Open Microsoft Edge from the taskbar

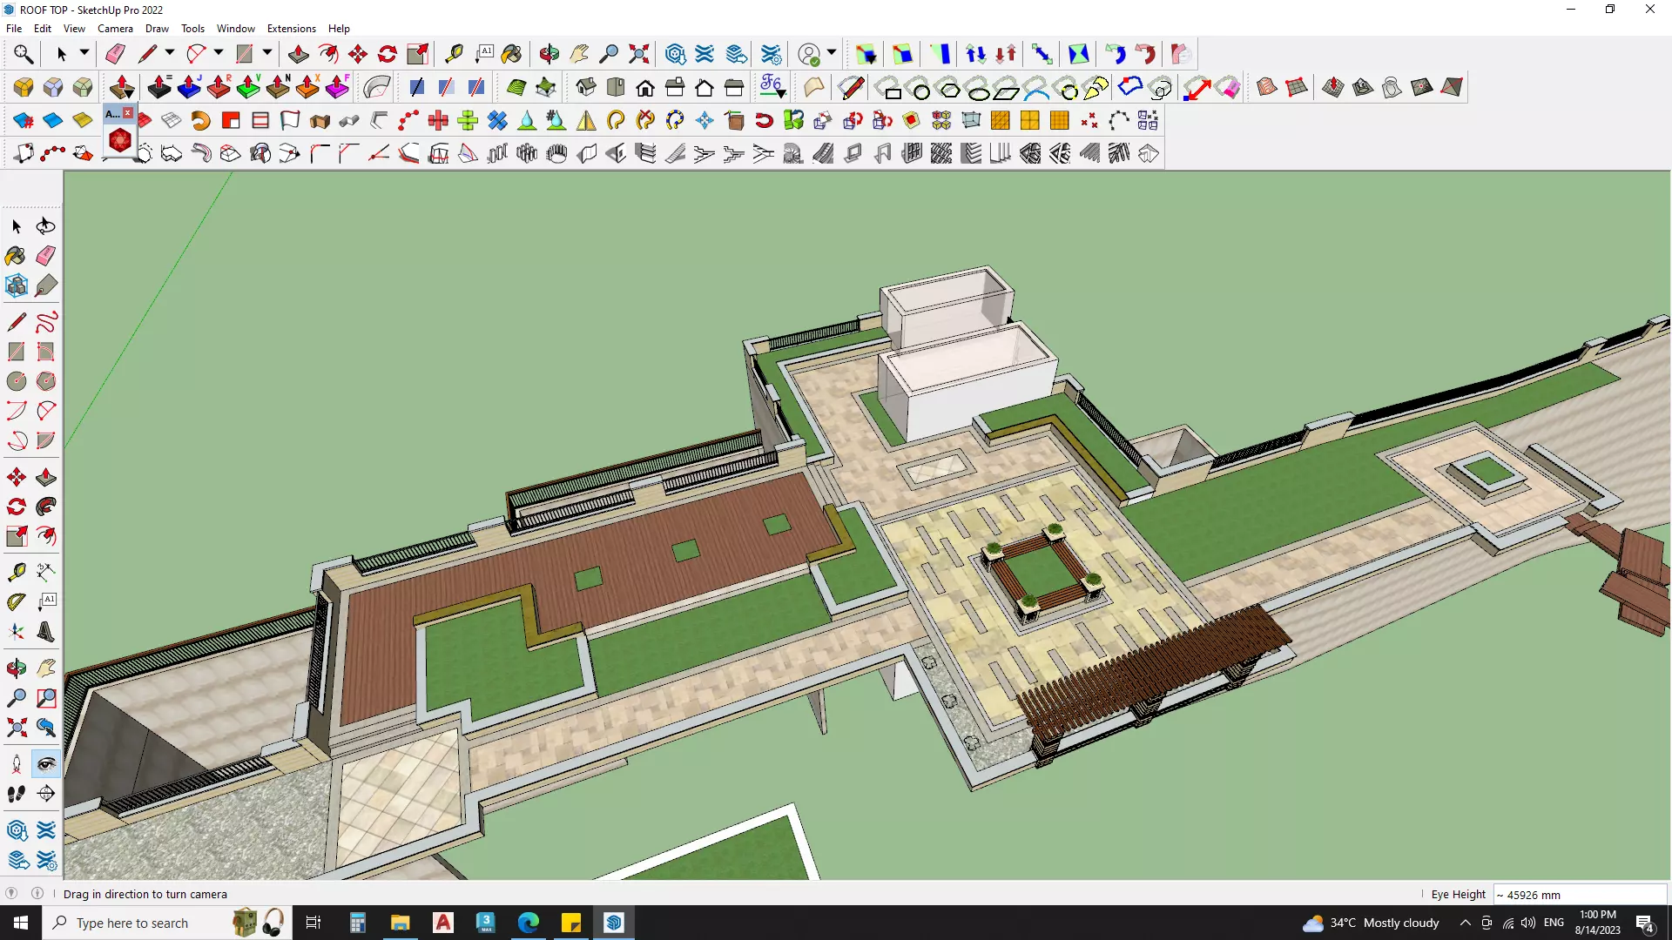pyautogui.click(x=529, y=923)
